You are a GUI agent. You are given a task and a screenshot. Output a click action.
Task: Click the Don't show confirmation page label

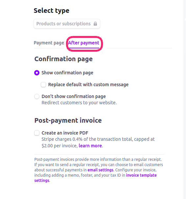[74, 96]
